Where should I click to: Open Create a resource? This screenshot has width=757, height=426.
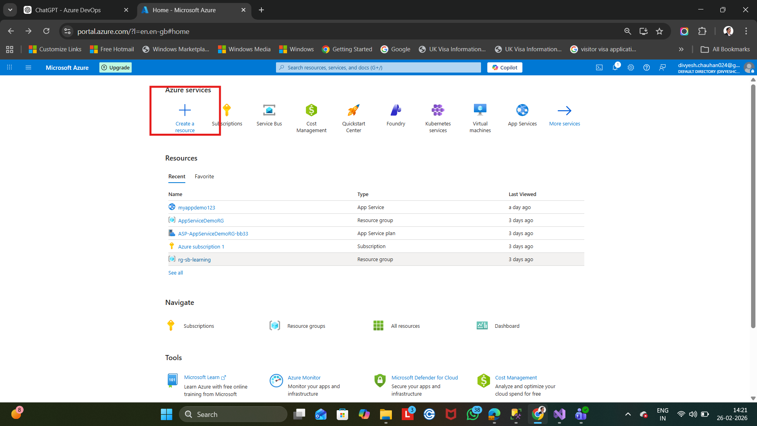point(185,117)
